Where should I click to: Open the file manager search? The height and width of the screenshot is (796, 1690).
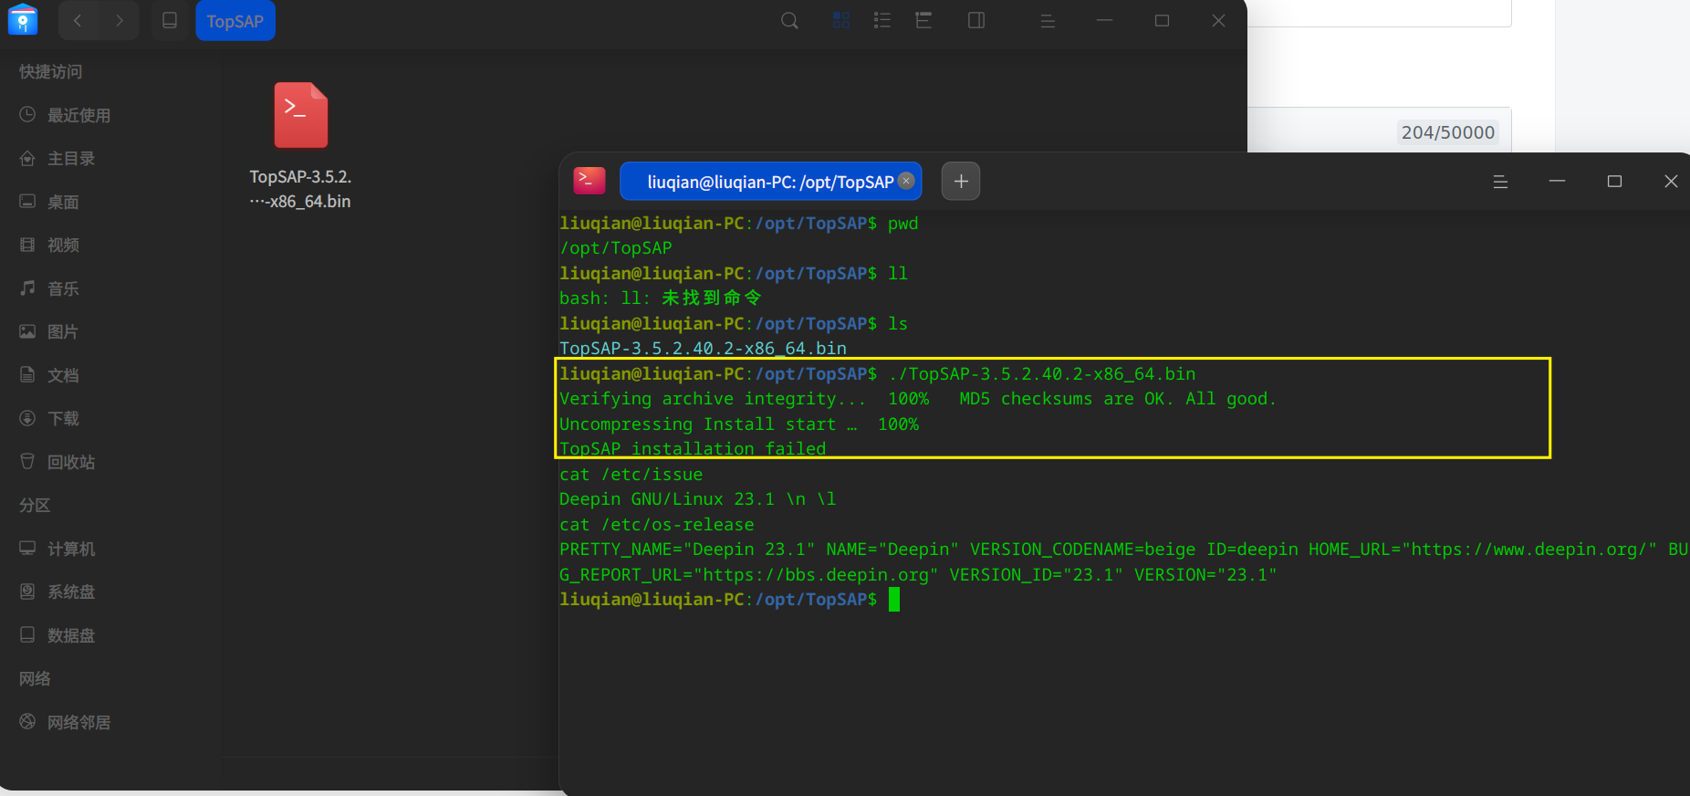point(789,21)
